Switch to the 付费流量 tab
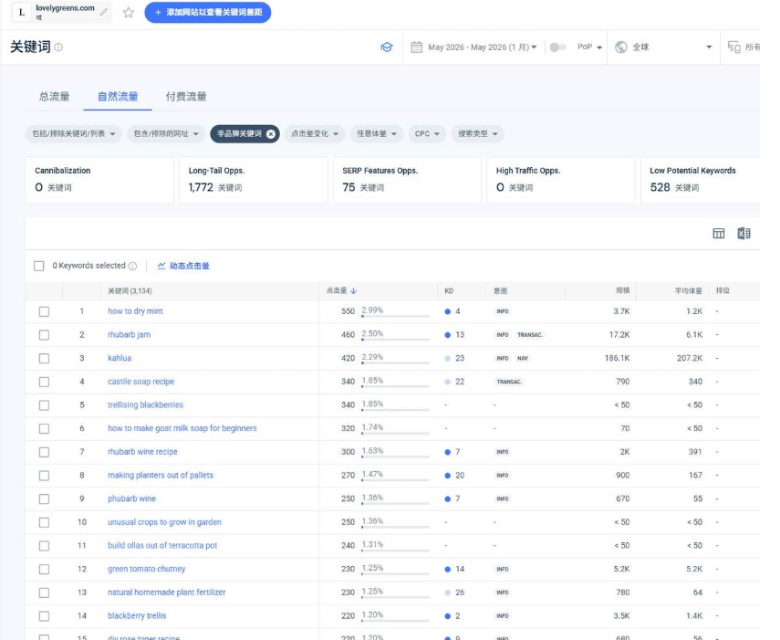780x640 pixels. pos(186,97)
